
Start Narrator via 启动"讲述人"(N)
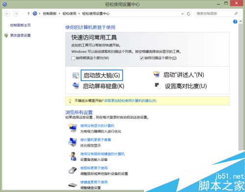(x=184, y=75)
